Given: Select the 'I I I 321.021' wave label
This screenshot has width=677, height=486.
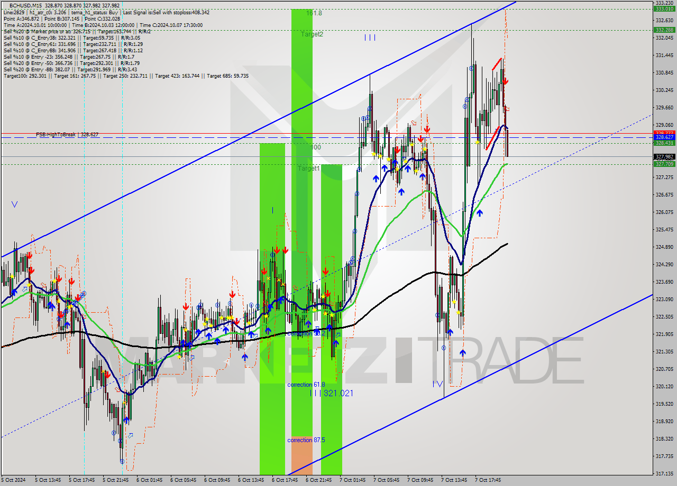Looking at the screenshot, I should pyautogui.click(x=332, y=393).
